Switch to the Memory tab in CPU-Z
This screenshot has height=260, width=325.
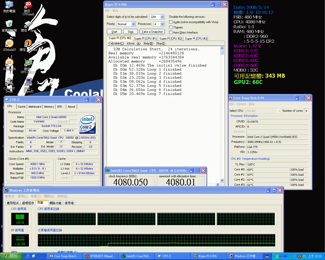click(x=49, y=107)
